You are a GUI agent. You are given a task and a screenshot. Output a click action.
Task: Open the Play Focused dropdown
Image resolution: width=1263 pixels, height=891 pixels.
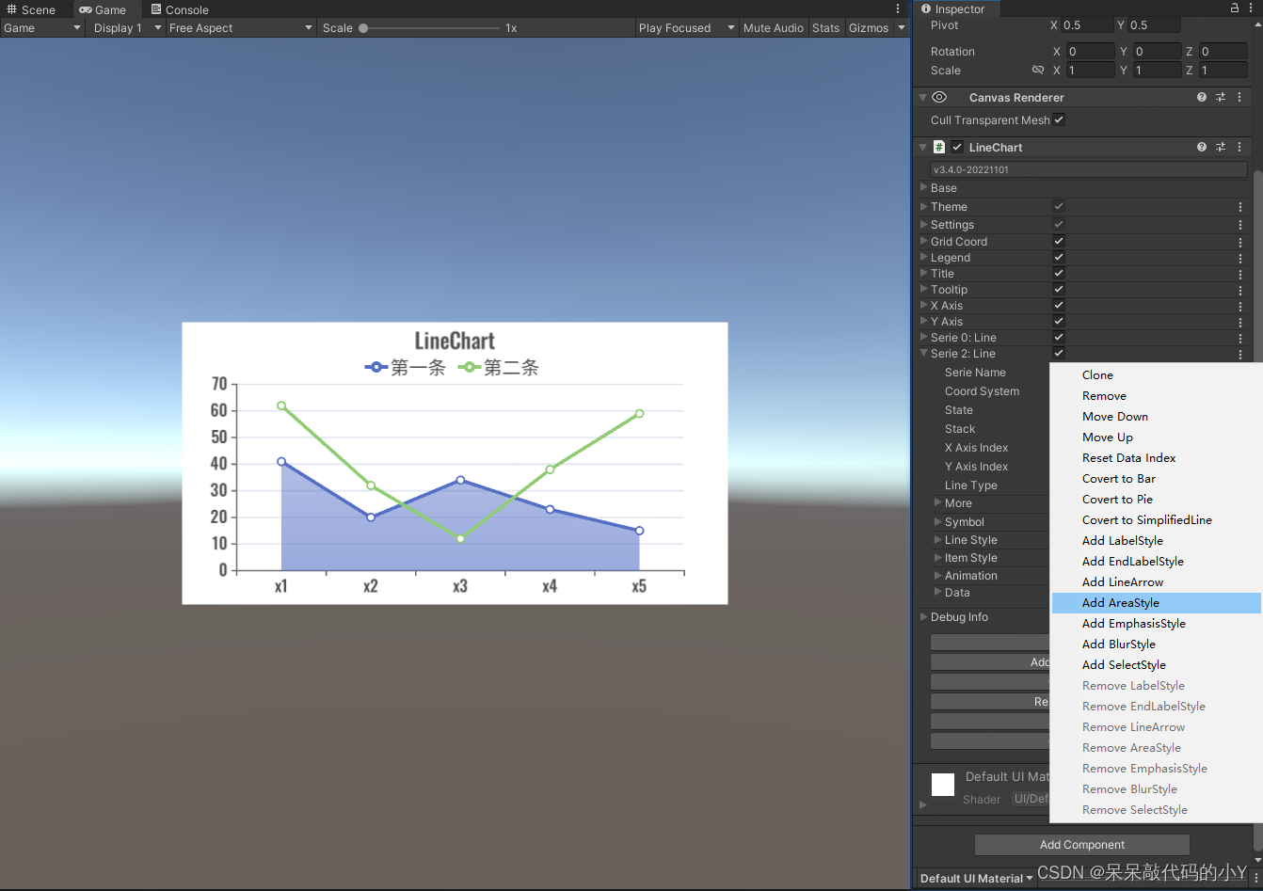click(x=686, y=28)
